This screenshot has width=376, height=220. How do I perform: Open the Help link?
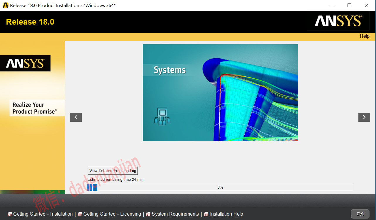coord(365,36)
